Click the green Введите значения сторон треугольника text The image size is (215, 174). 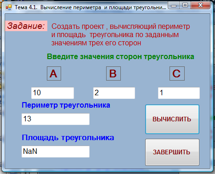[120, 57]
